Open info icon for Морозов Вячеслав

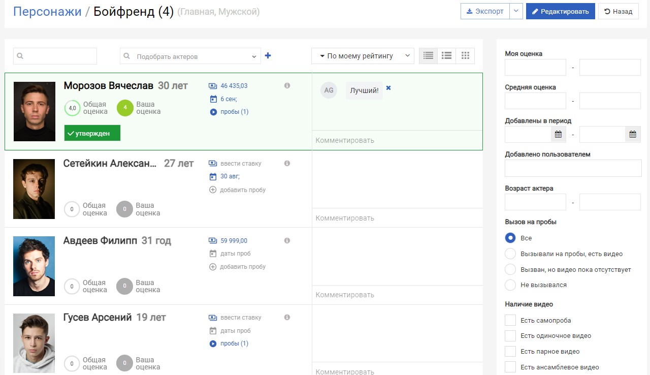coord(287,86)
